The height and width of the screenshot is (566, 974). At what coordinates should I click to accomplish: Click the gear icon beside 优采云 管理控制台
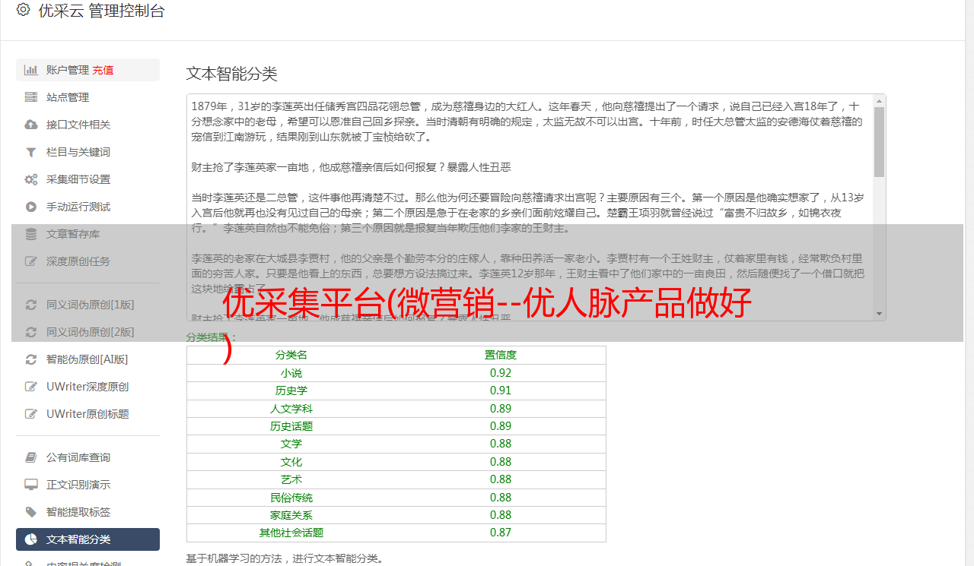(23, 10)
